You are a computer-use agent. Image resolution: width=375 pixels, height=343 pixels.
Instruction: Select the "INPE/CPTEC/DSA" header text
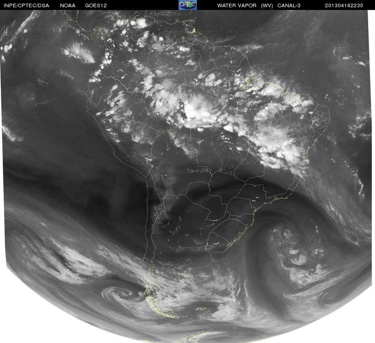(x=26, y=5)
